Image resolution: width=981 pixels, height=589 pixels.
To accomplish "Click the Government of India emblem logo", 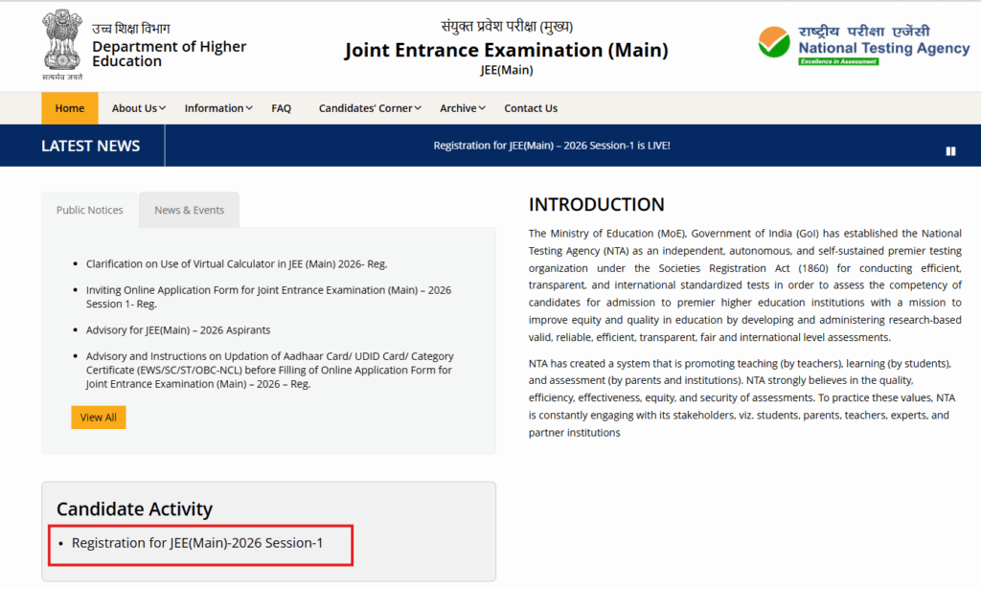I will (x=62, y=45).
